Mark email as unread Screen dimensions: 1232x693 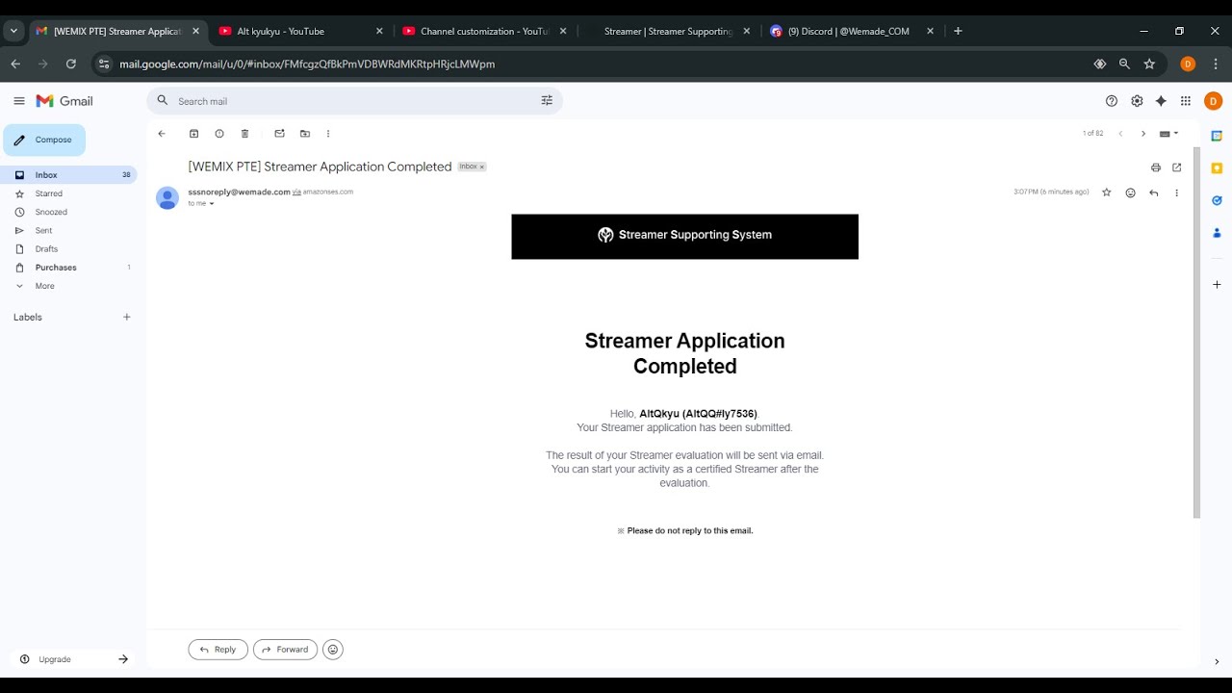point(279,134)
